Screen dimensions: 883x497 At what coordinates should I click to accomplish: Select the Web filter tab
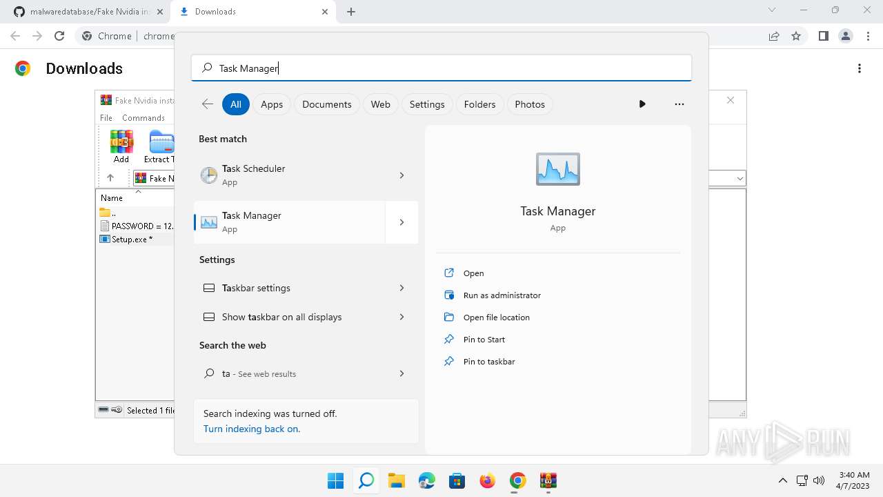pyautogui.click(x=381, y=104)
